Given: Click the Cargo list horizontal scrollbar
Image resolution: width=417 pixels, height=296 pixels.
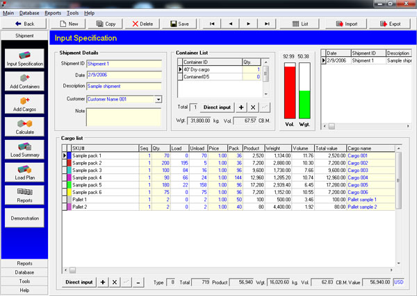Looking at the screenshot, I should pyautogui.click(x=229, y=270).
